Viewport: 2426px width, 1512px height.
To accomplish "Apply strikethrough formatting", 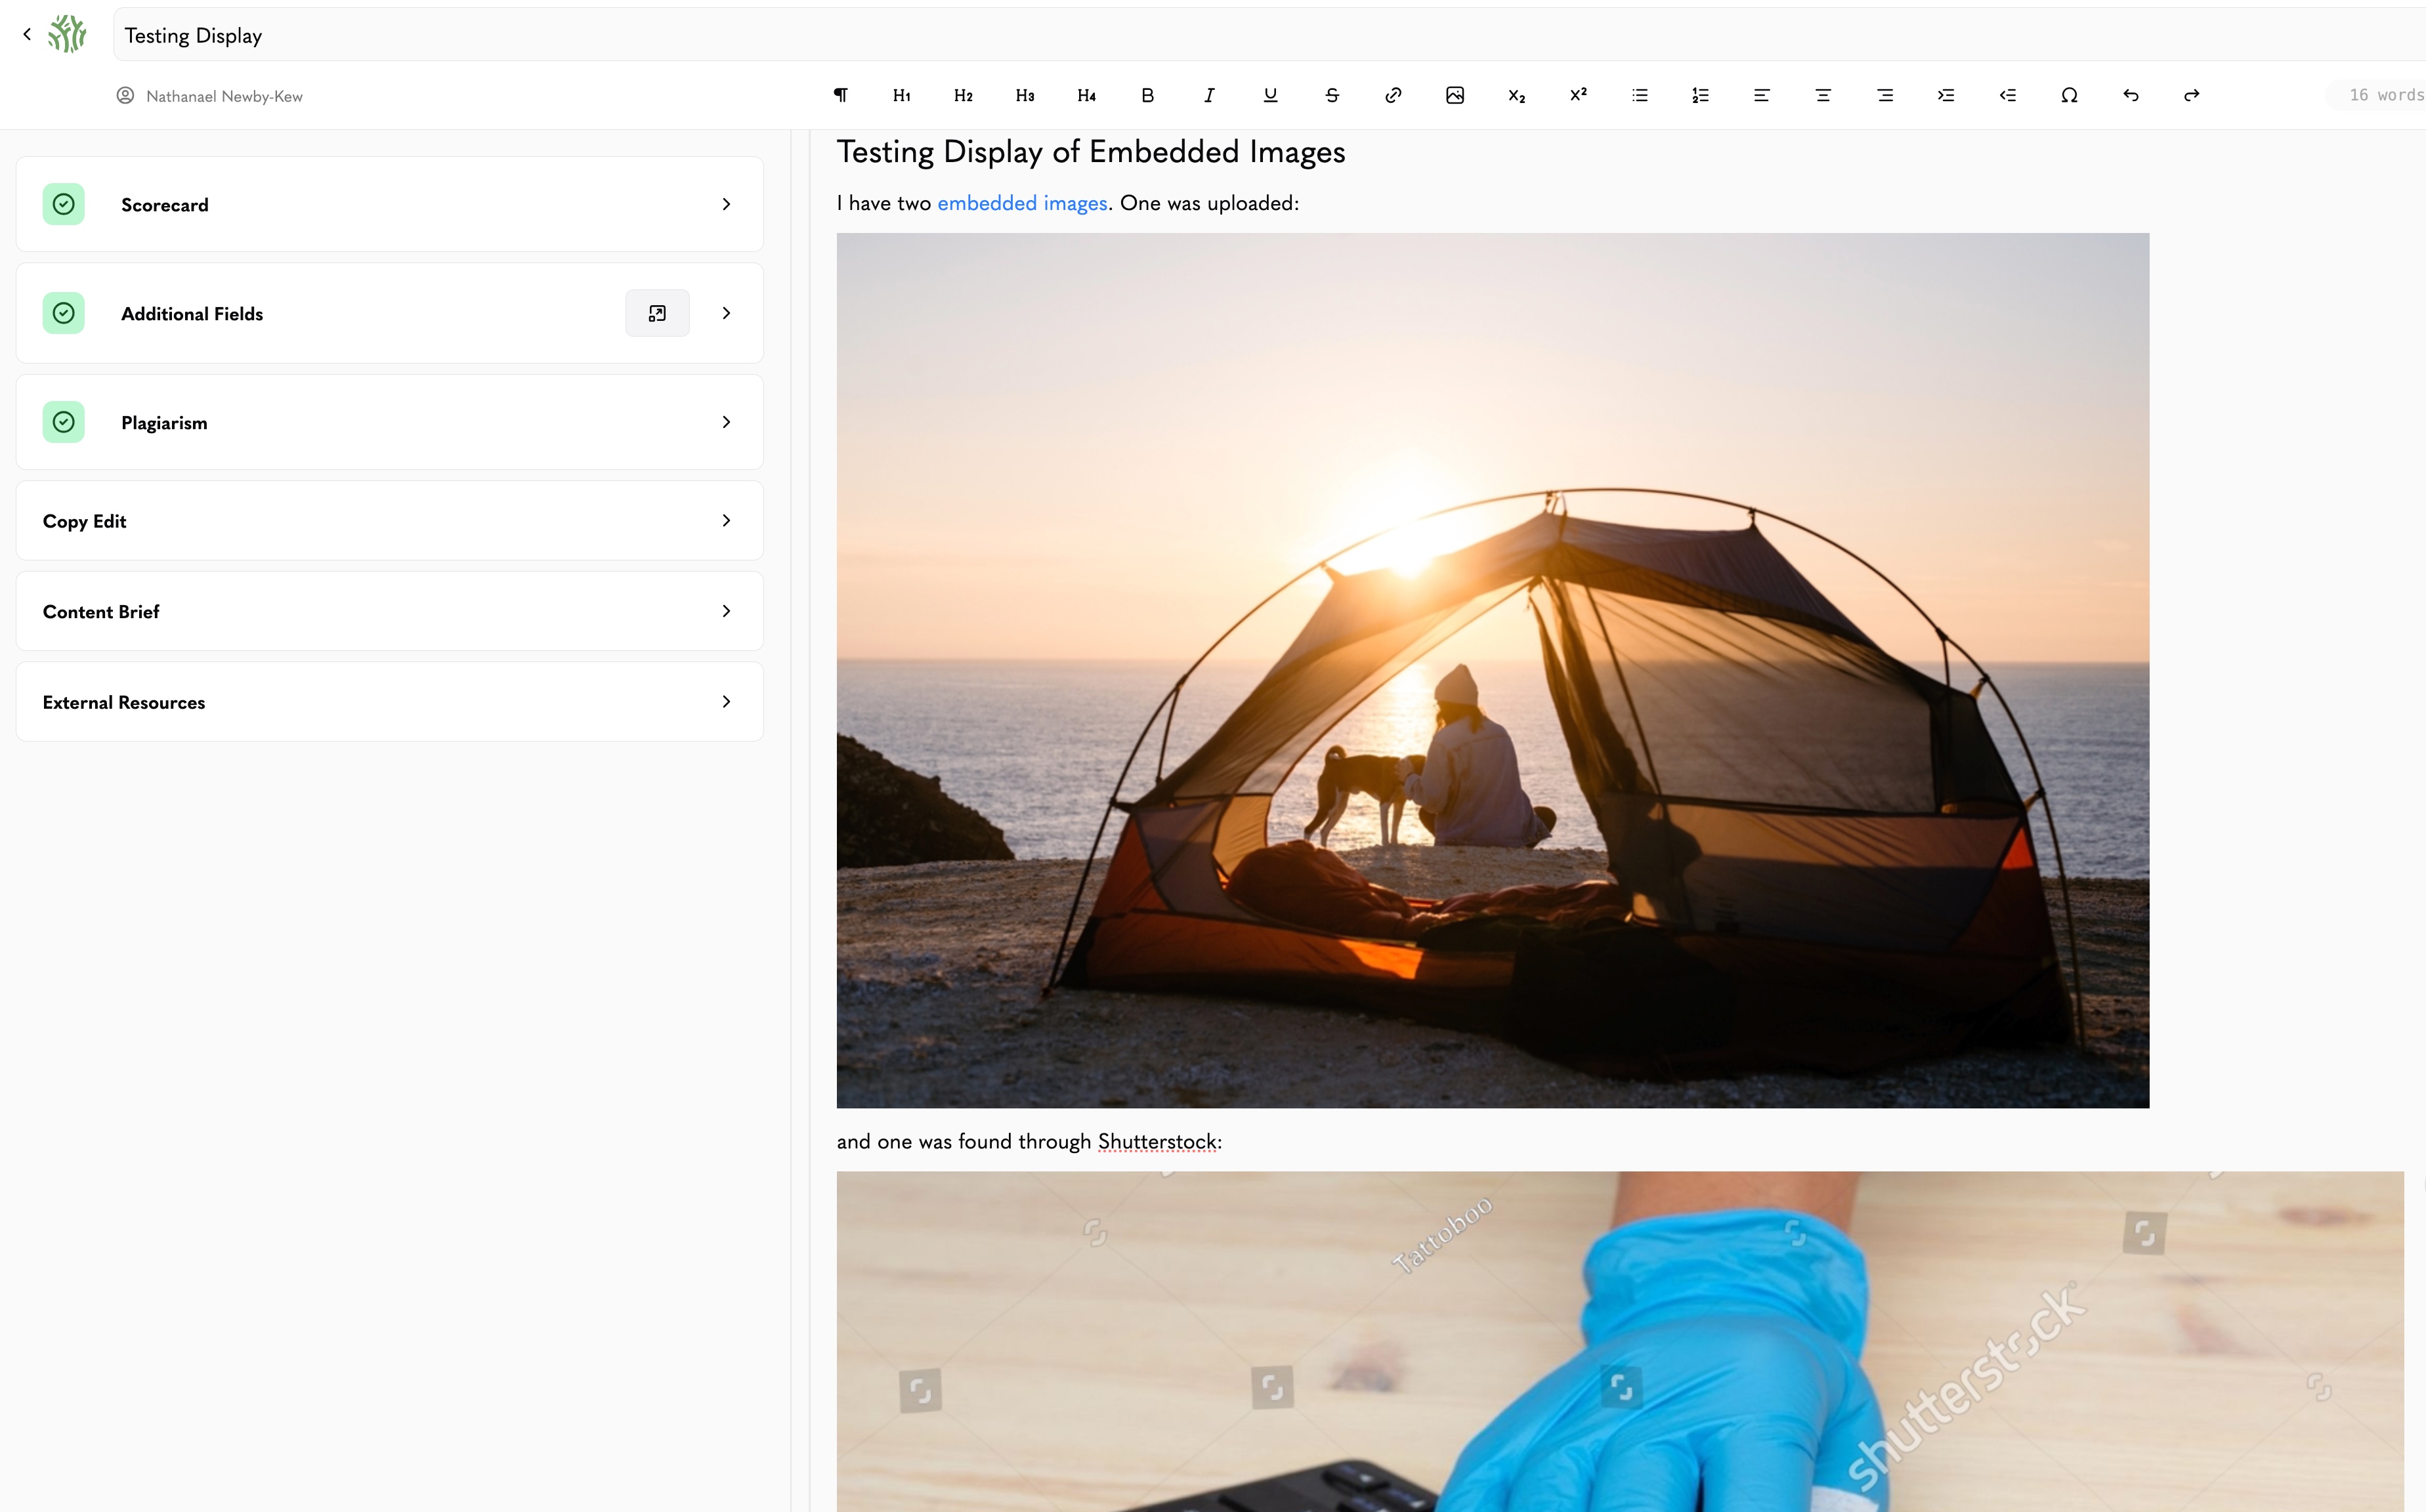I will pyautogui.click(x=1332, y=95).
